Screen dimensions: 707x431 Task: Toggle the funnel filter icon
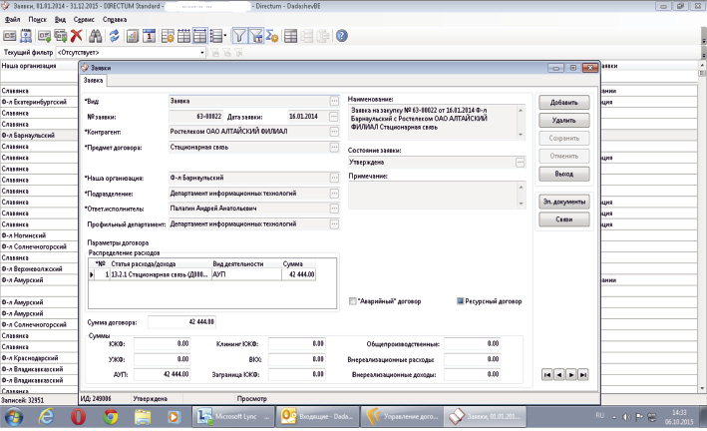pyautogui.click(x=239, y=36)
